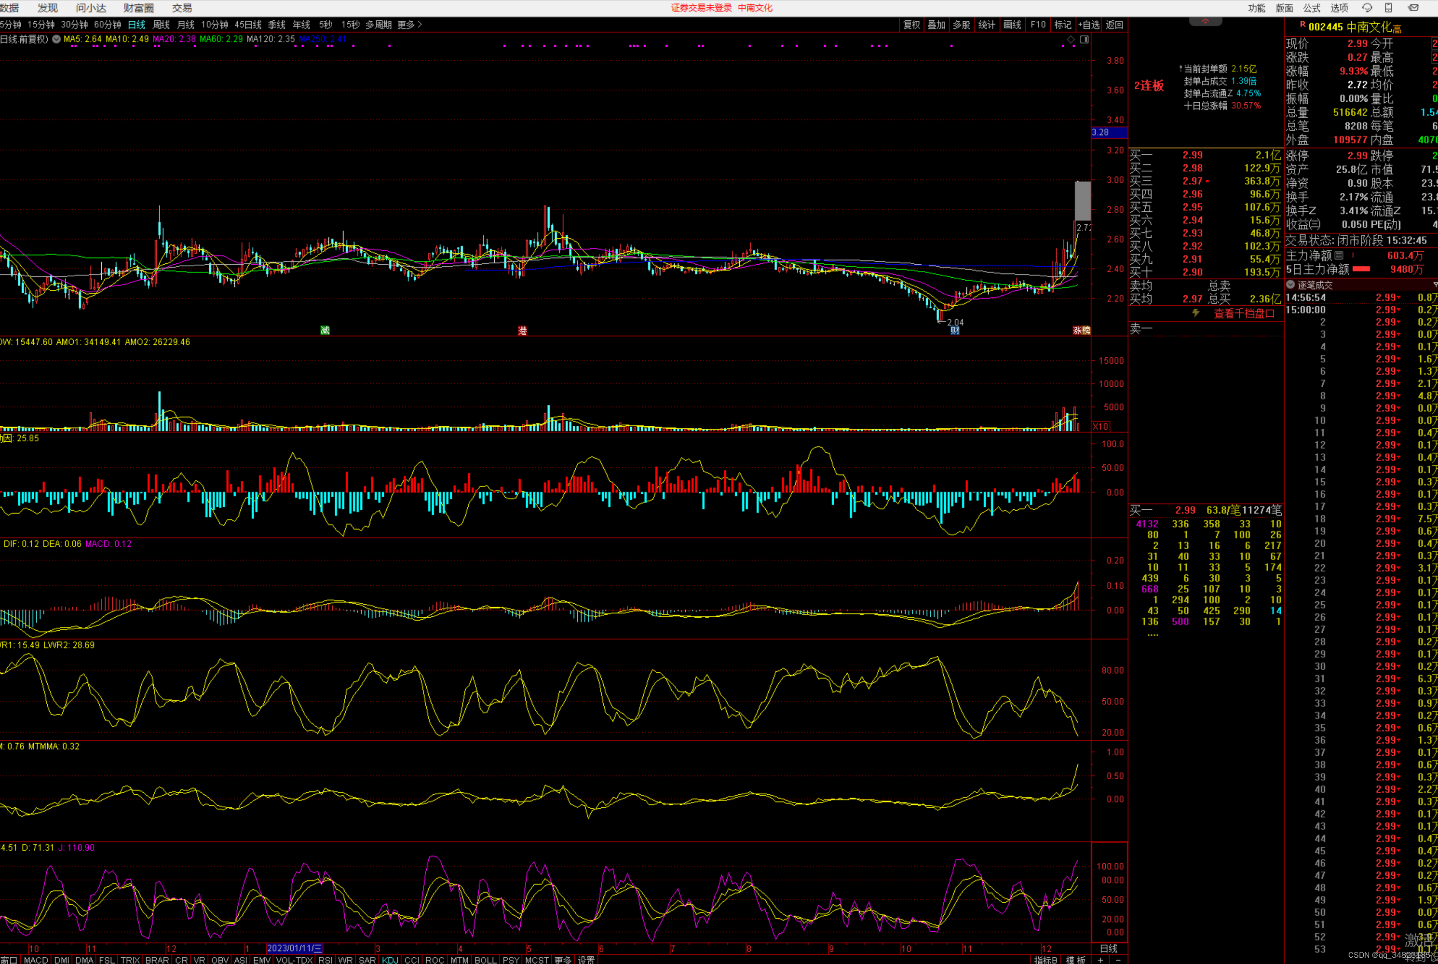Click the minus zoom-out button at chart bottom
1438x964 pixels.
[x=1118, y=960]
